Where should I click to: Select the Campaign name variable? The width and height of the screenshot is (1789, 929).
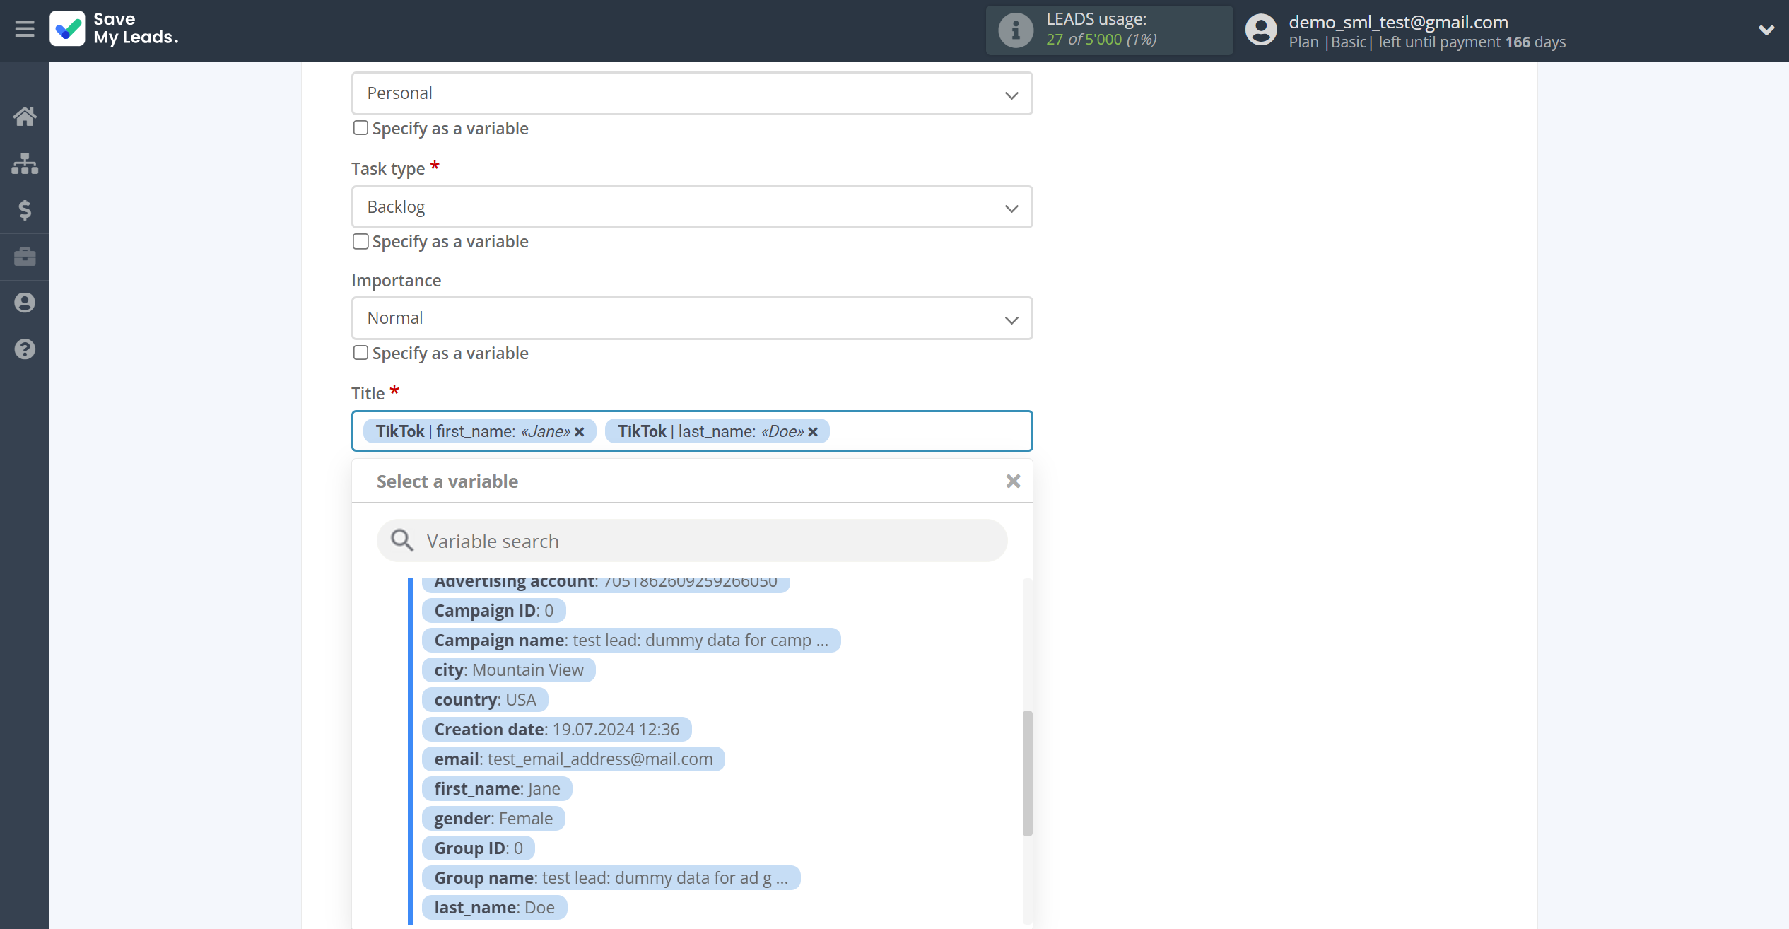(630, 641)
